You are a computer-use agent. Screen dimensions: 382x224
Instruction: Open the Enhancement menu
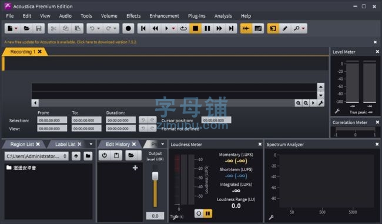[x=164, y=16]
